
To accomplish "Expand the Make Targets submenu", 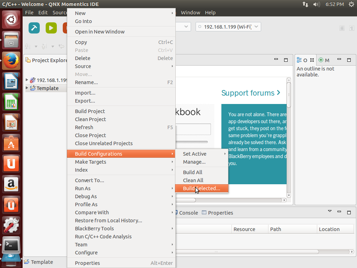I will (x=121, y=162).
